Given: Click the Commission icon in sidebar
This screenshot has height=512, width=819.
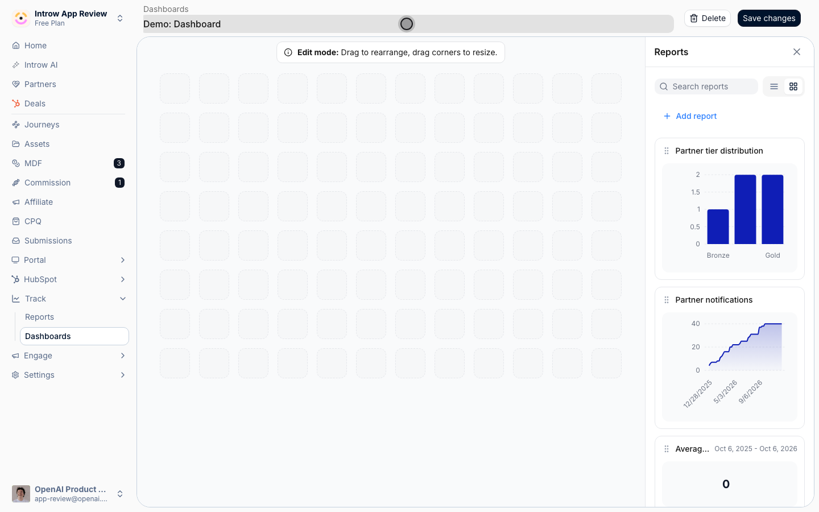Looking at the screenshot, I should (16, 183).
